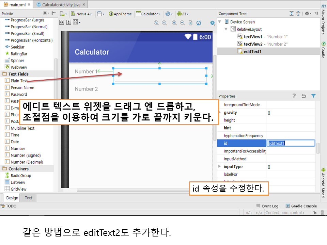
Task: Collapse the RelativeLayout tree node
Action: (x=226, y=29)
